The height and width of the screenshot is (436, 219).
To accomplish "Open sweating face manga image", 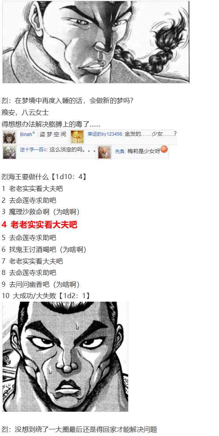I will point(65,357).
